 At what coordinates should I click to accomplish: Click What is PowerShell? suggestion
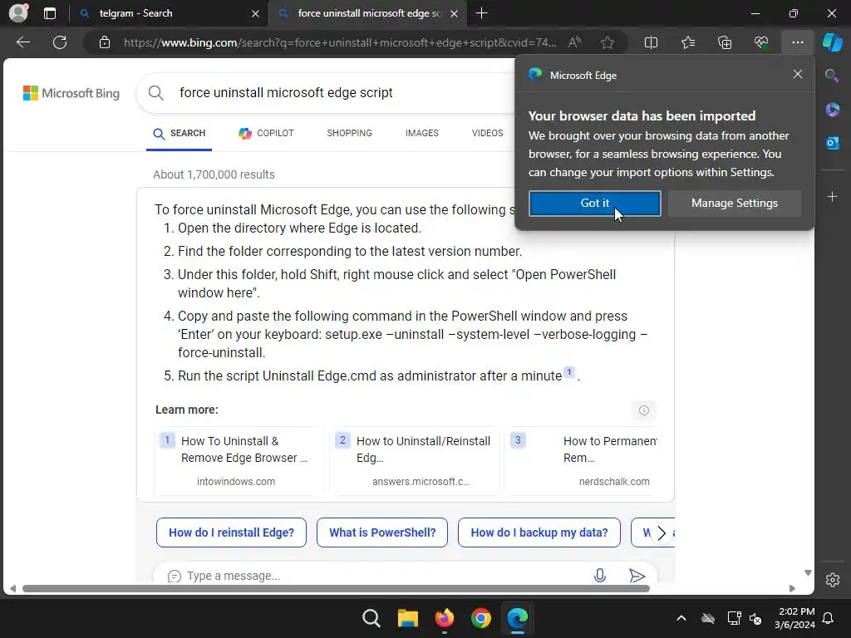382,532
